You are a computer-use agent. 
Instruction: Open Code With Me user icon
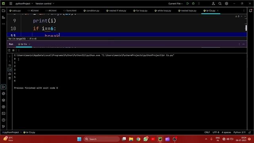tap(214, 4)
